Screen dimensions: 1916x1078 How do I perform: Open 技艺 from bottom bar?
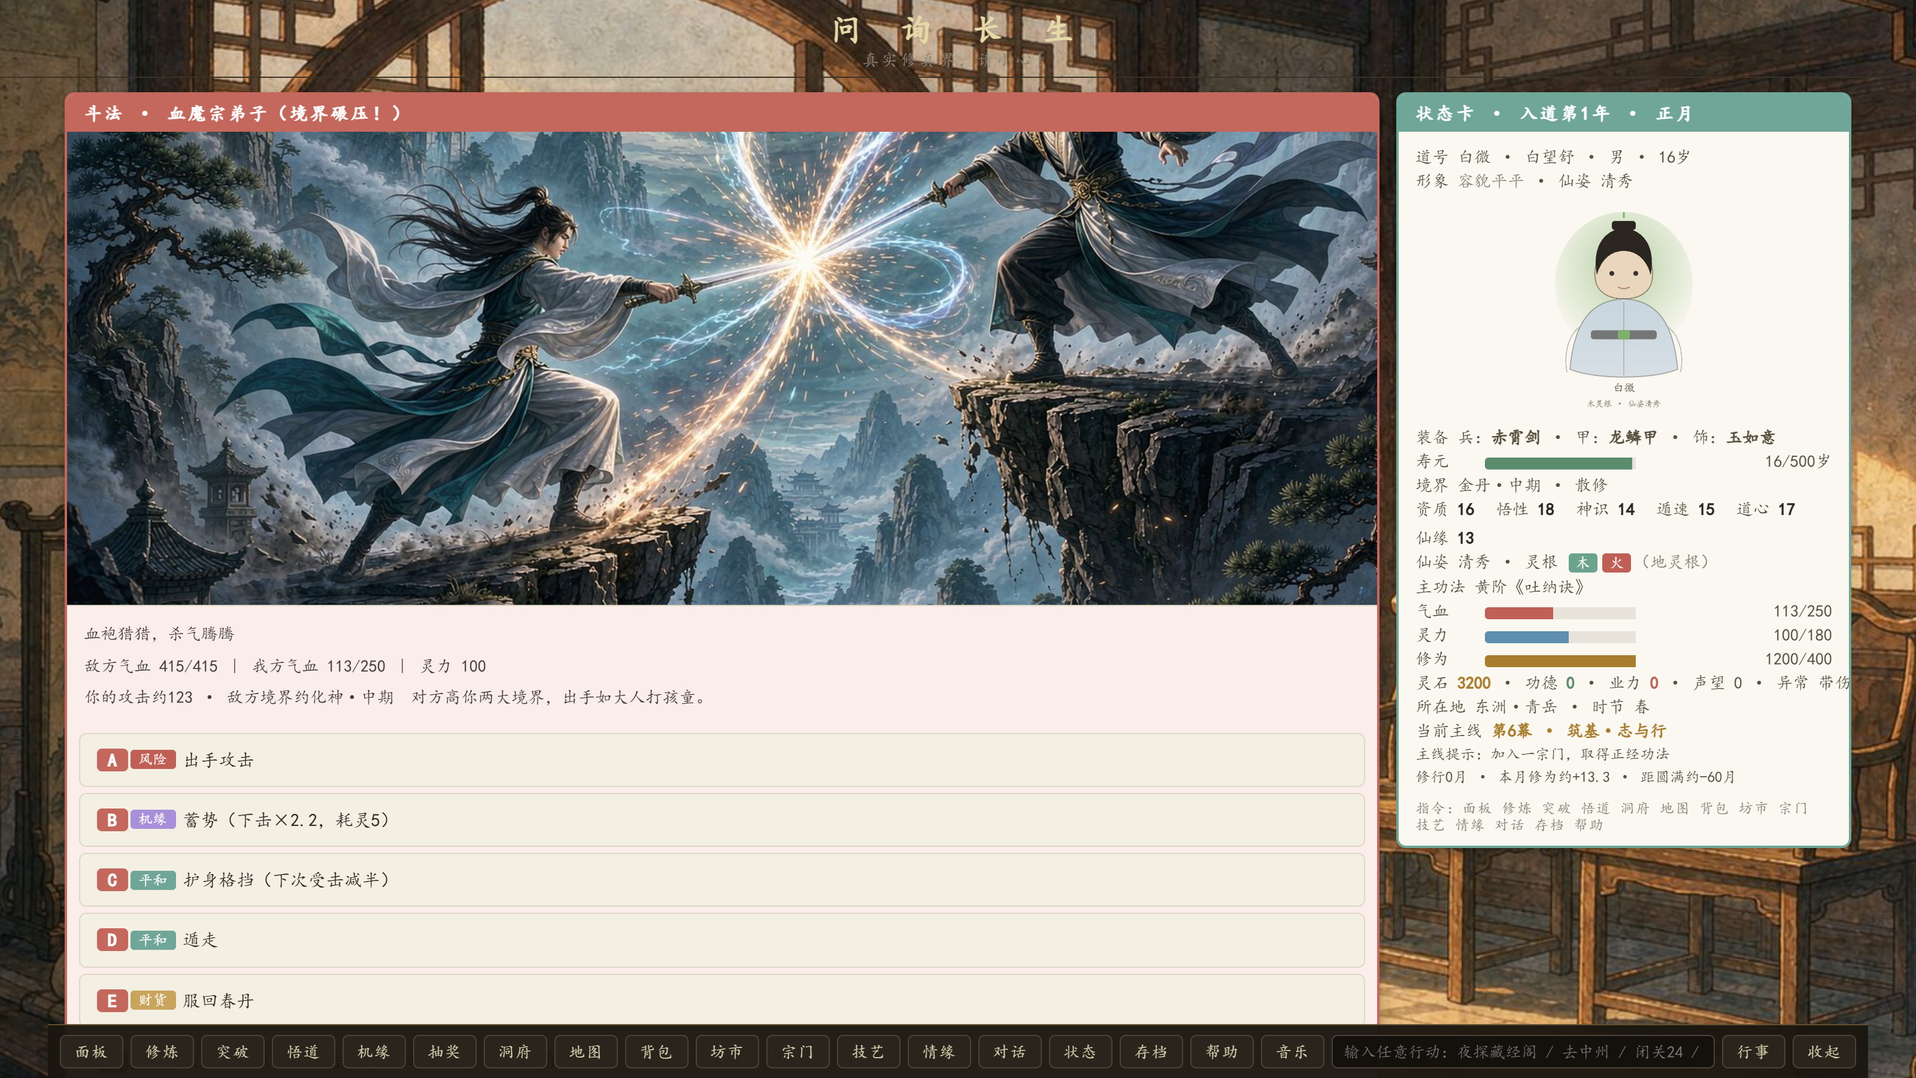869,1051
